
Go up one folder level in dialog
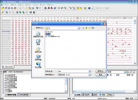point(86,28)
